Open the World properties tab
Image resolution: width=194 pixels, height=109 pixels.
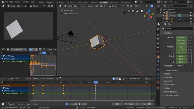[158, 51]
